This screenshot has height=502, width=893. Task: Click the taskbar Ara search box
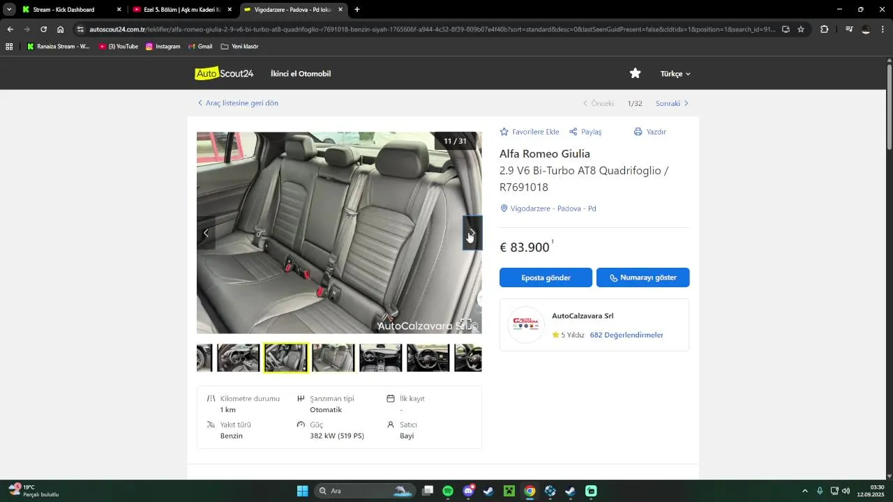(x=364, y=491)
